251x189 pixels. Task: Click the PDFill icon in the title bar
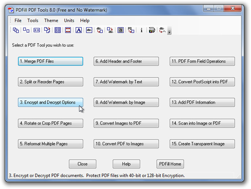coord(11,10)
